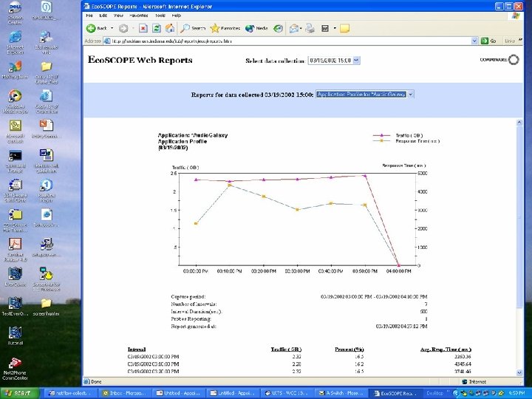Image resolution: width=532 pixels, height=399 pixels.
Task: Click the Forward navigation arrow
Action: coord(123,29)
